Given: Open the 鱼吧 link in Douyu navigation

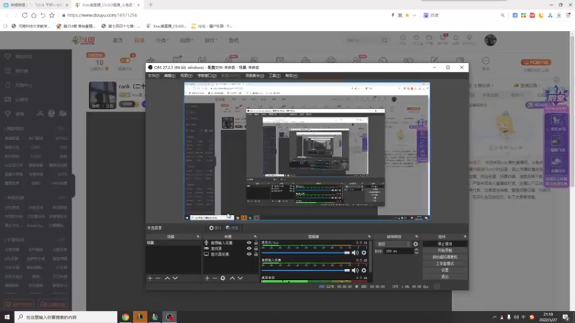Looking at the screenshot, I should pos(234,40).
